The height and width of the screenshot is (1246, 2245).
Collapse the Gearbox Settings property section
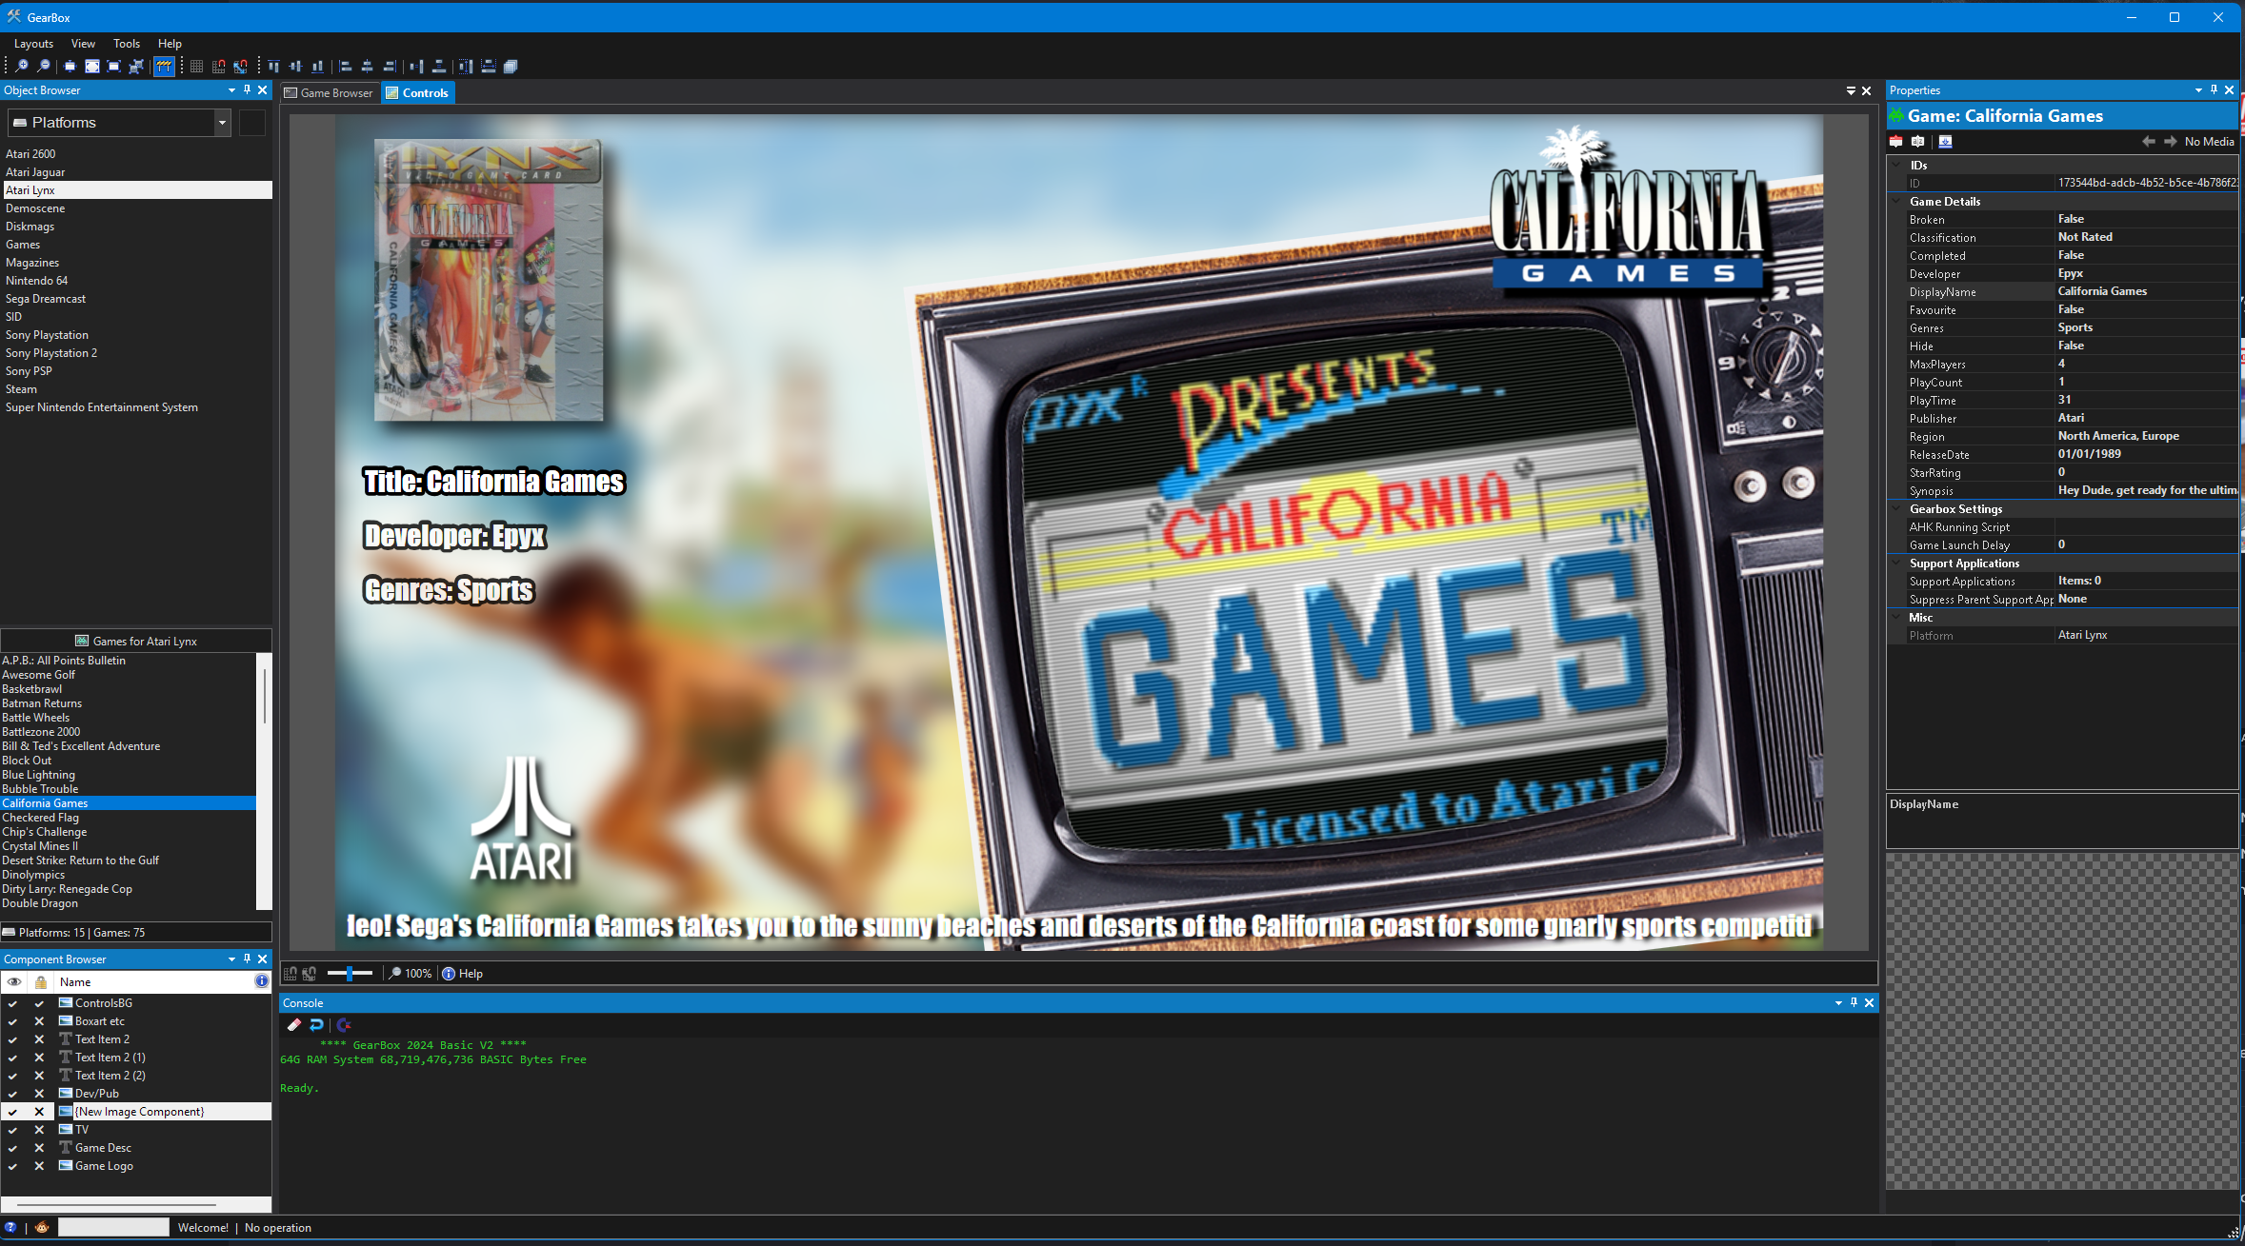[1897, 509]
